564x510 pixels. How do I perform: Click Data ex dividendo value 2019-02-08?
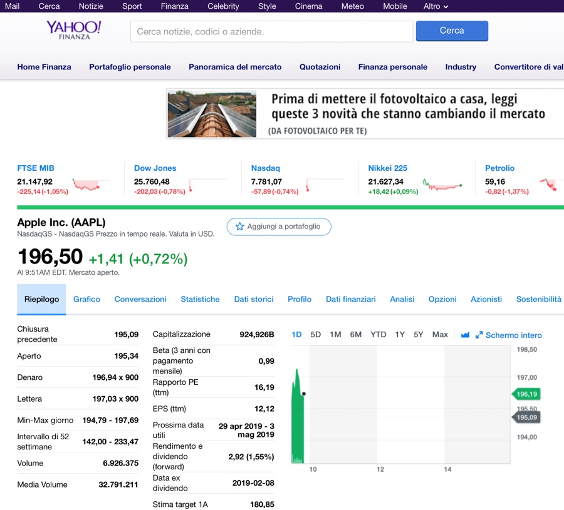click(253, 483)
